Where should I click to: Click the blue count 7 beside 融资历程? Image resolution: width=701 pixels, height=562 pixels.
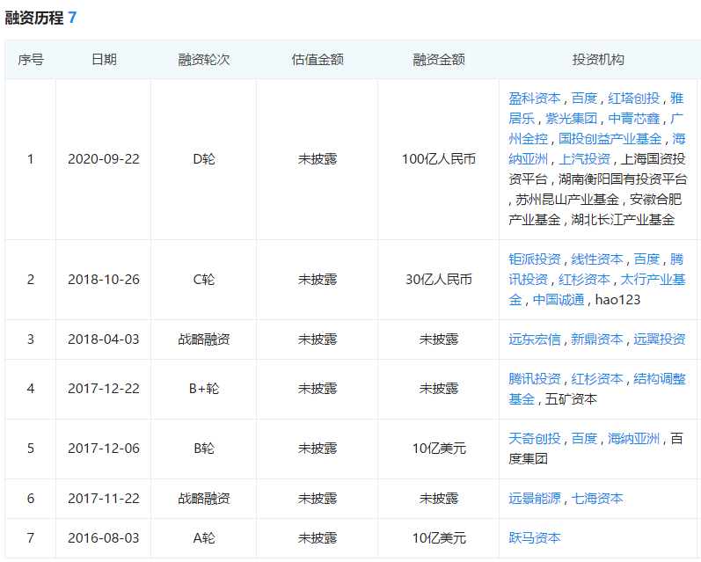pos(72,18)
